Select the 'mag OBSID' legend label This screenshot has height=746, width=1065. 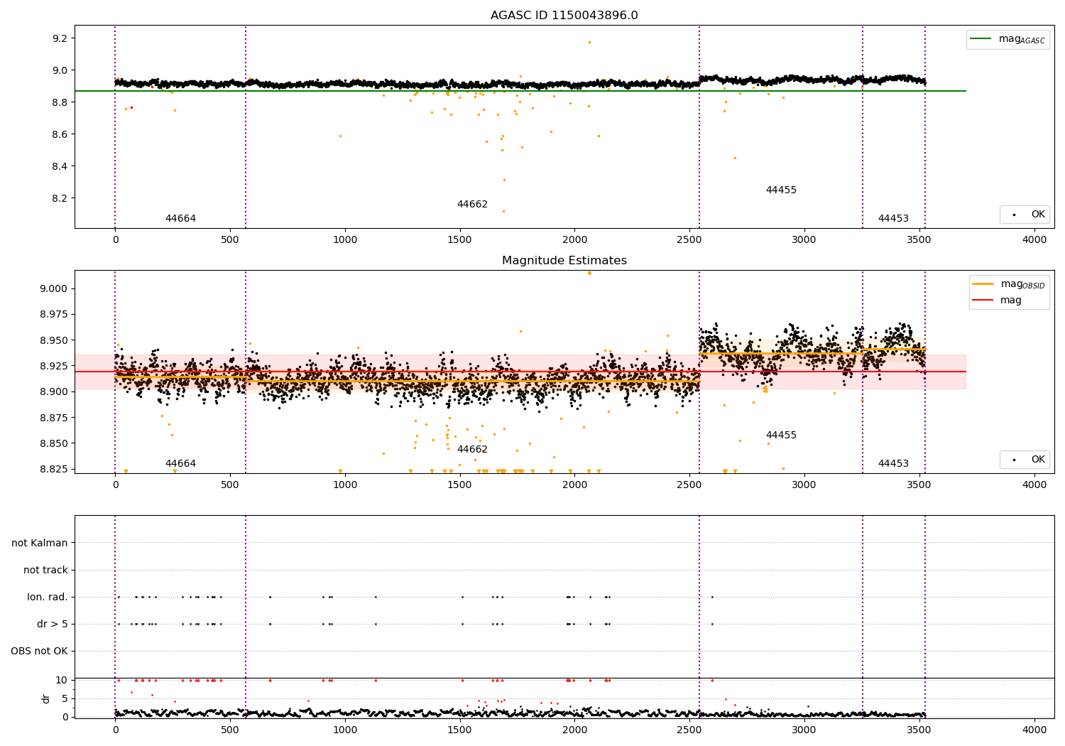pyautogui.click(x=1022, y=284)
